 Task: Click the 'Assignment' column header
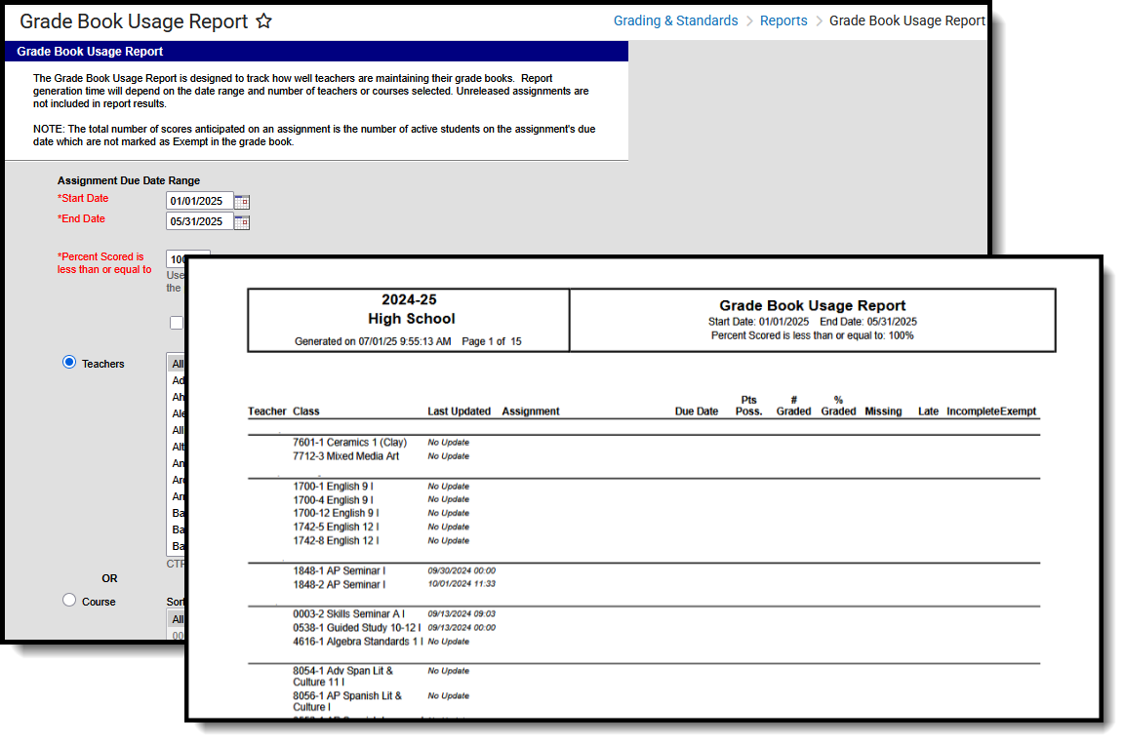click(x=530, y=411)
